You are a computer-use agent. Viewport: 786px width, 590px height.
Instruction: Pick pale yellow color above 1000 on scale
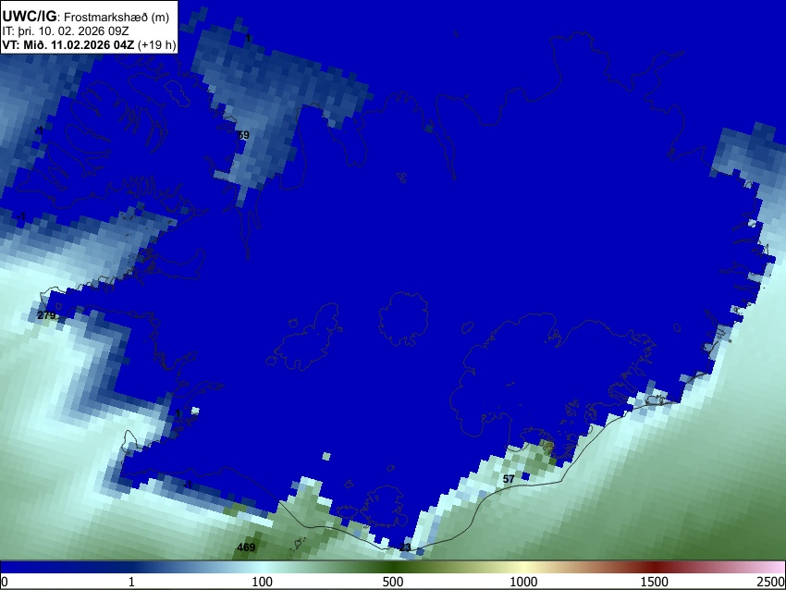523,567
